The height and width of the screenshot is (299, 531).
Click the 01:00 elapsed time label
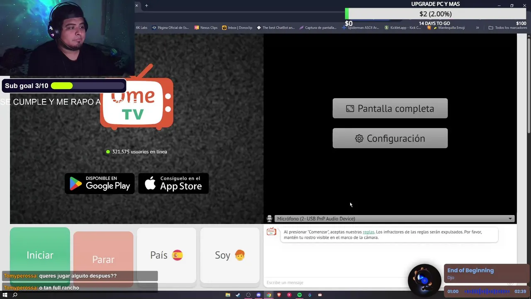coord(453,292)
